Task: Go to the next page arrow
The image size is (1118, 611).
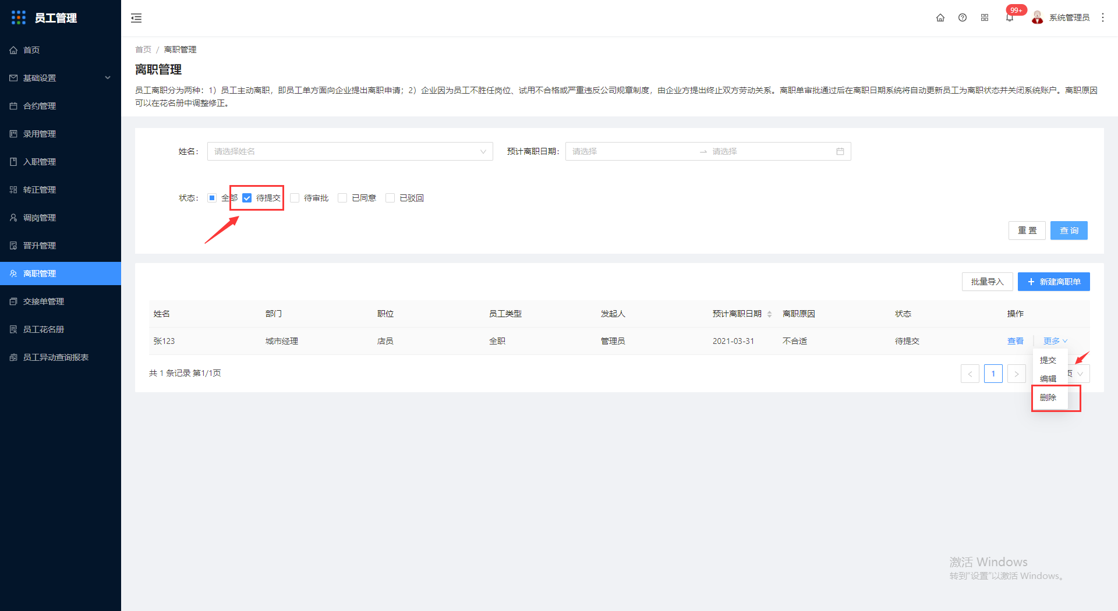Action: click(x=1017, y=374)
